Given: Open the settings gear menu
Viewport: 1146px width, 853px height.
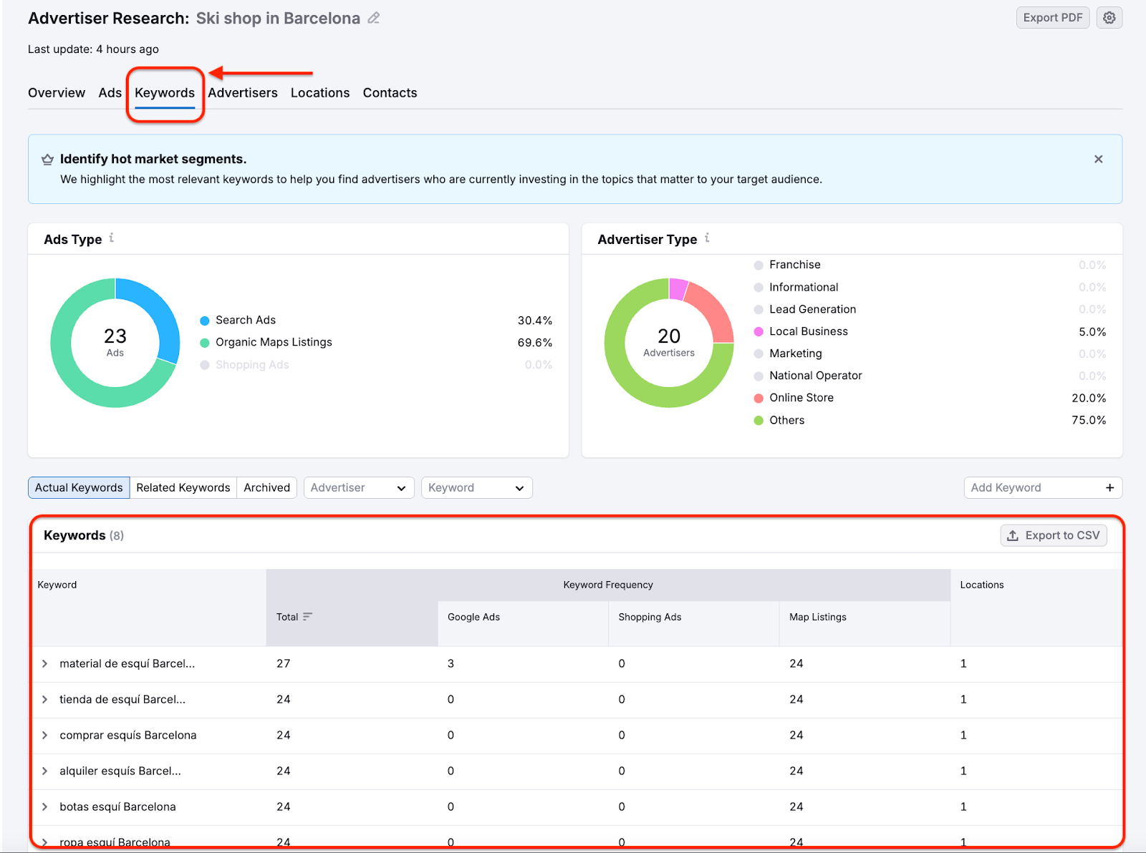Looking at the screenshot, I should [x=1109, y=17].
